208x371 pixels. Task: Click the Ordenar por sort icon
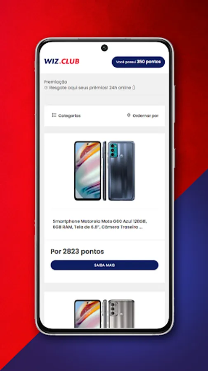129,115
